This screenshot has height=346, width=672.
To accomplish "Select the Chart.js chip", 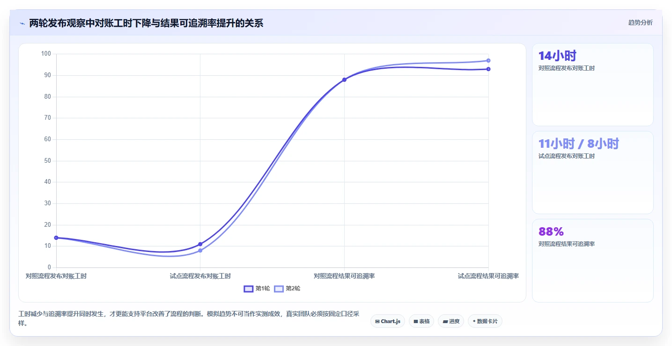I will [388, 321].
